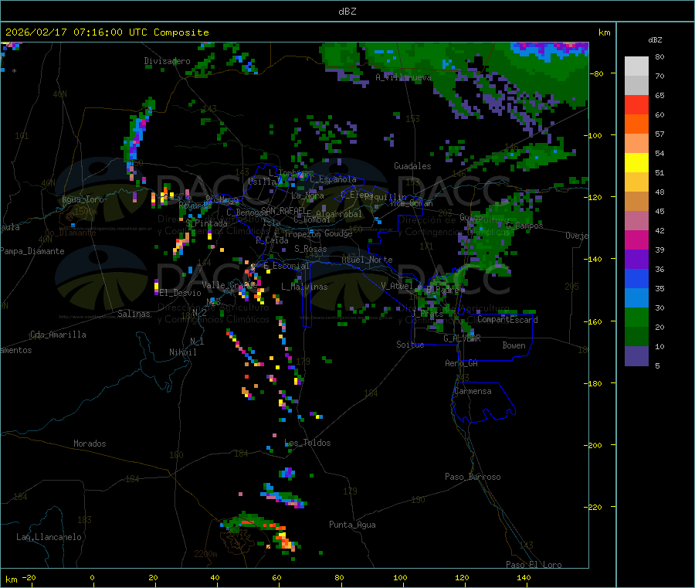Click the dBZ title at top
Screen dimensions: 695x588
tap(347, 12)
